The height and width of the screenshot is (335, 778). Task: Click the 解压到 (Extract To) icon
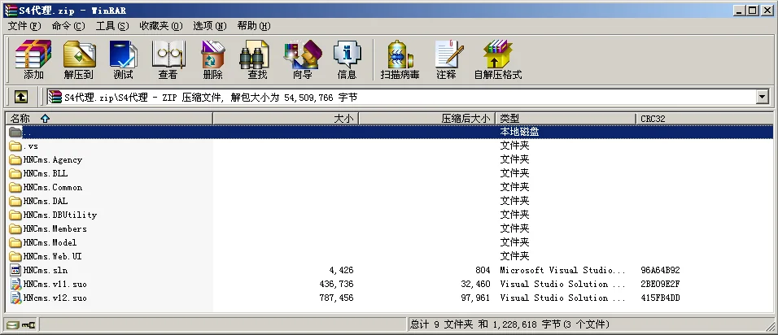pyautogui.click(x=79, y=59)
